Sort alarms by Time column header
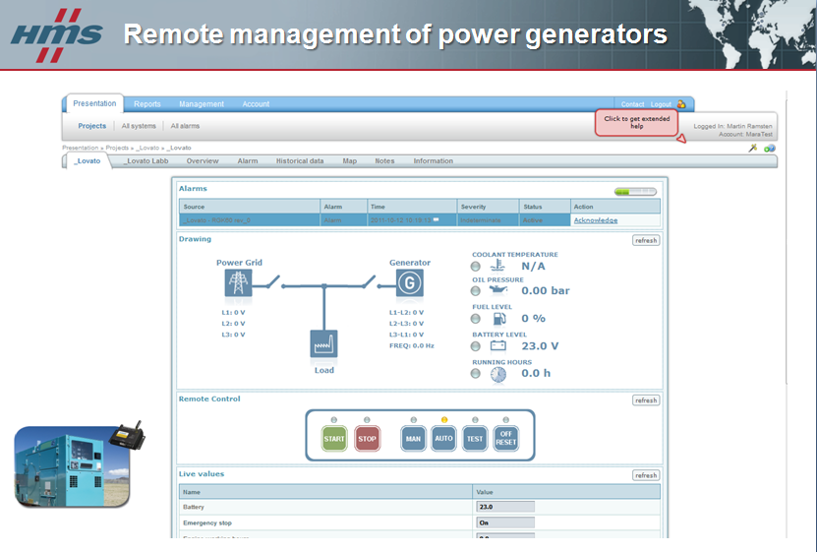The height and width of the screenshot is (552, 817). 412,207
